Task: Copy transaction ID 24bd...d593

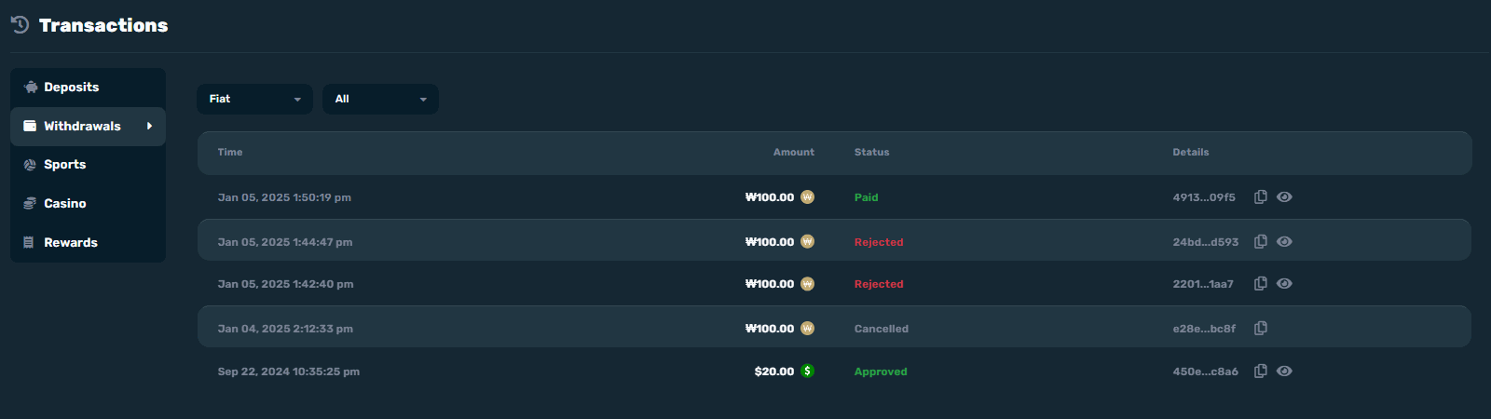Action: [x=1260, y=242]
